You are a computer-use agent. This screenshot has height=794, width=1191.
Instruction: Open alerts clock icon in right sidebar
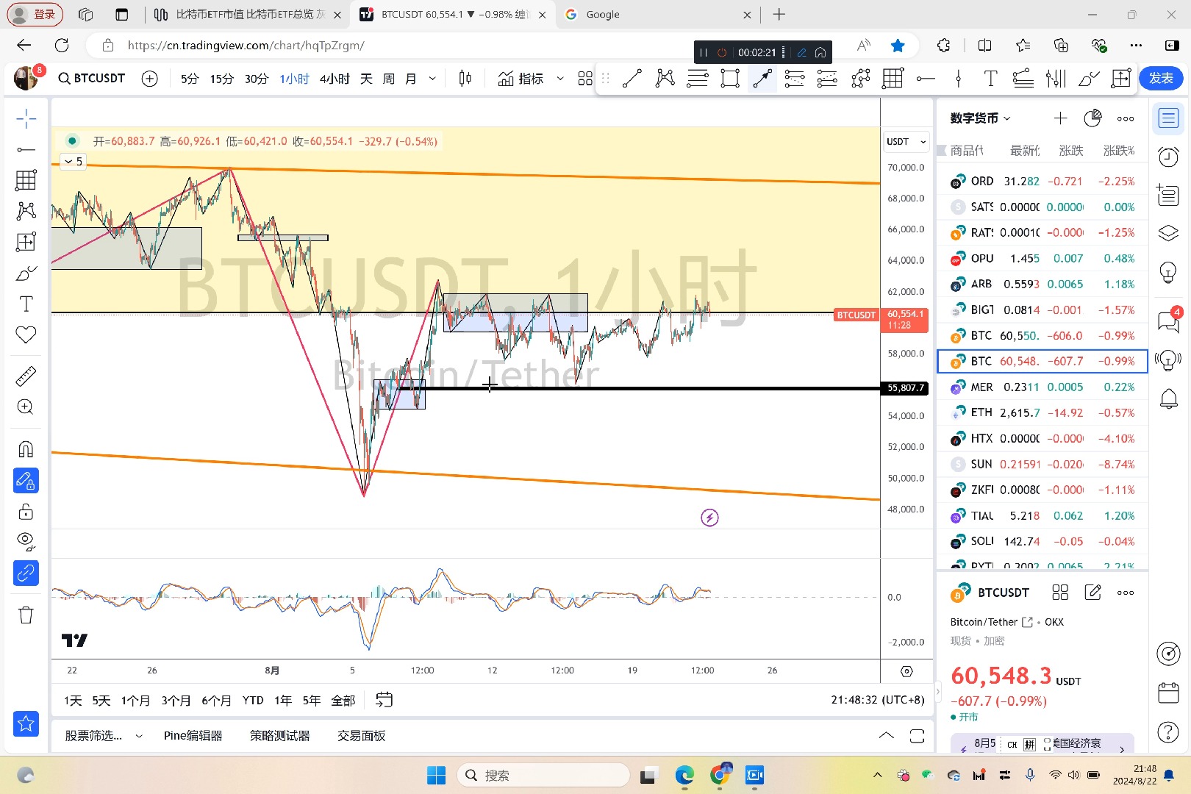tap(1168, 156)
